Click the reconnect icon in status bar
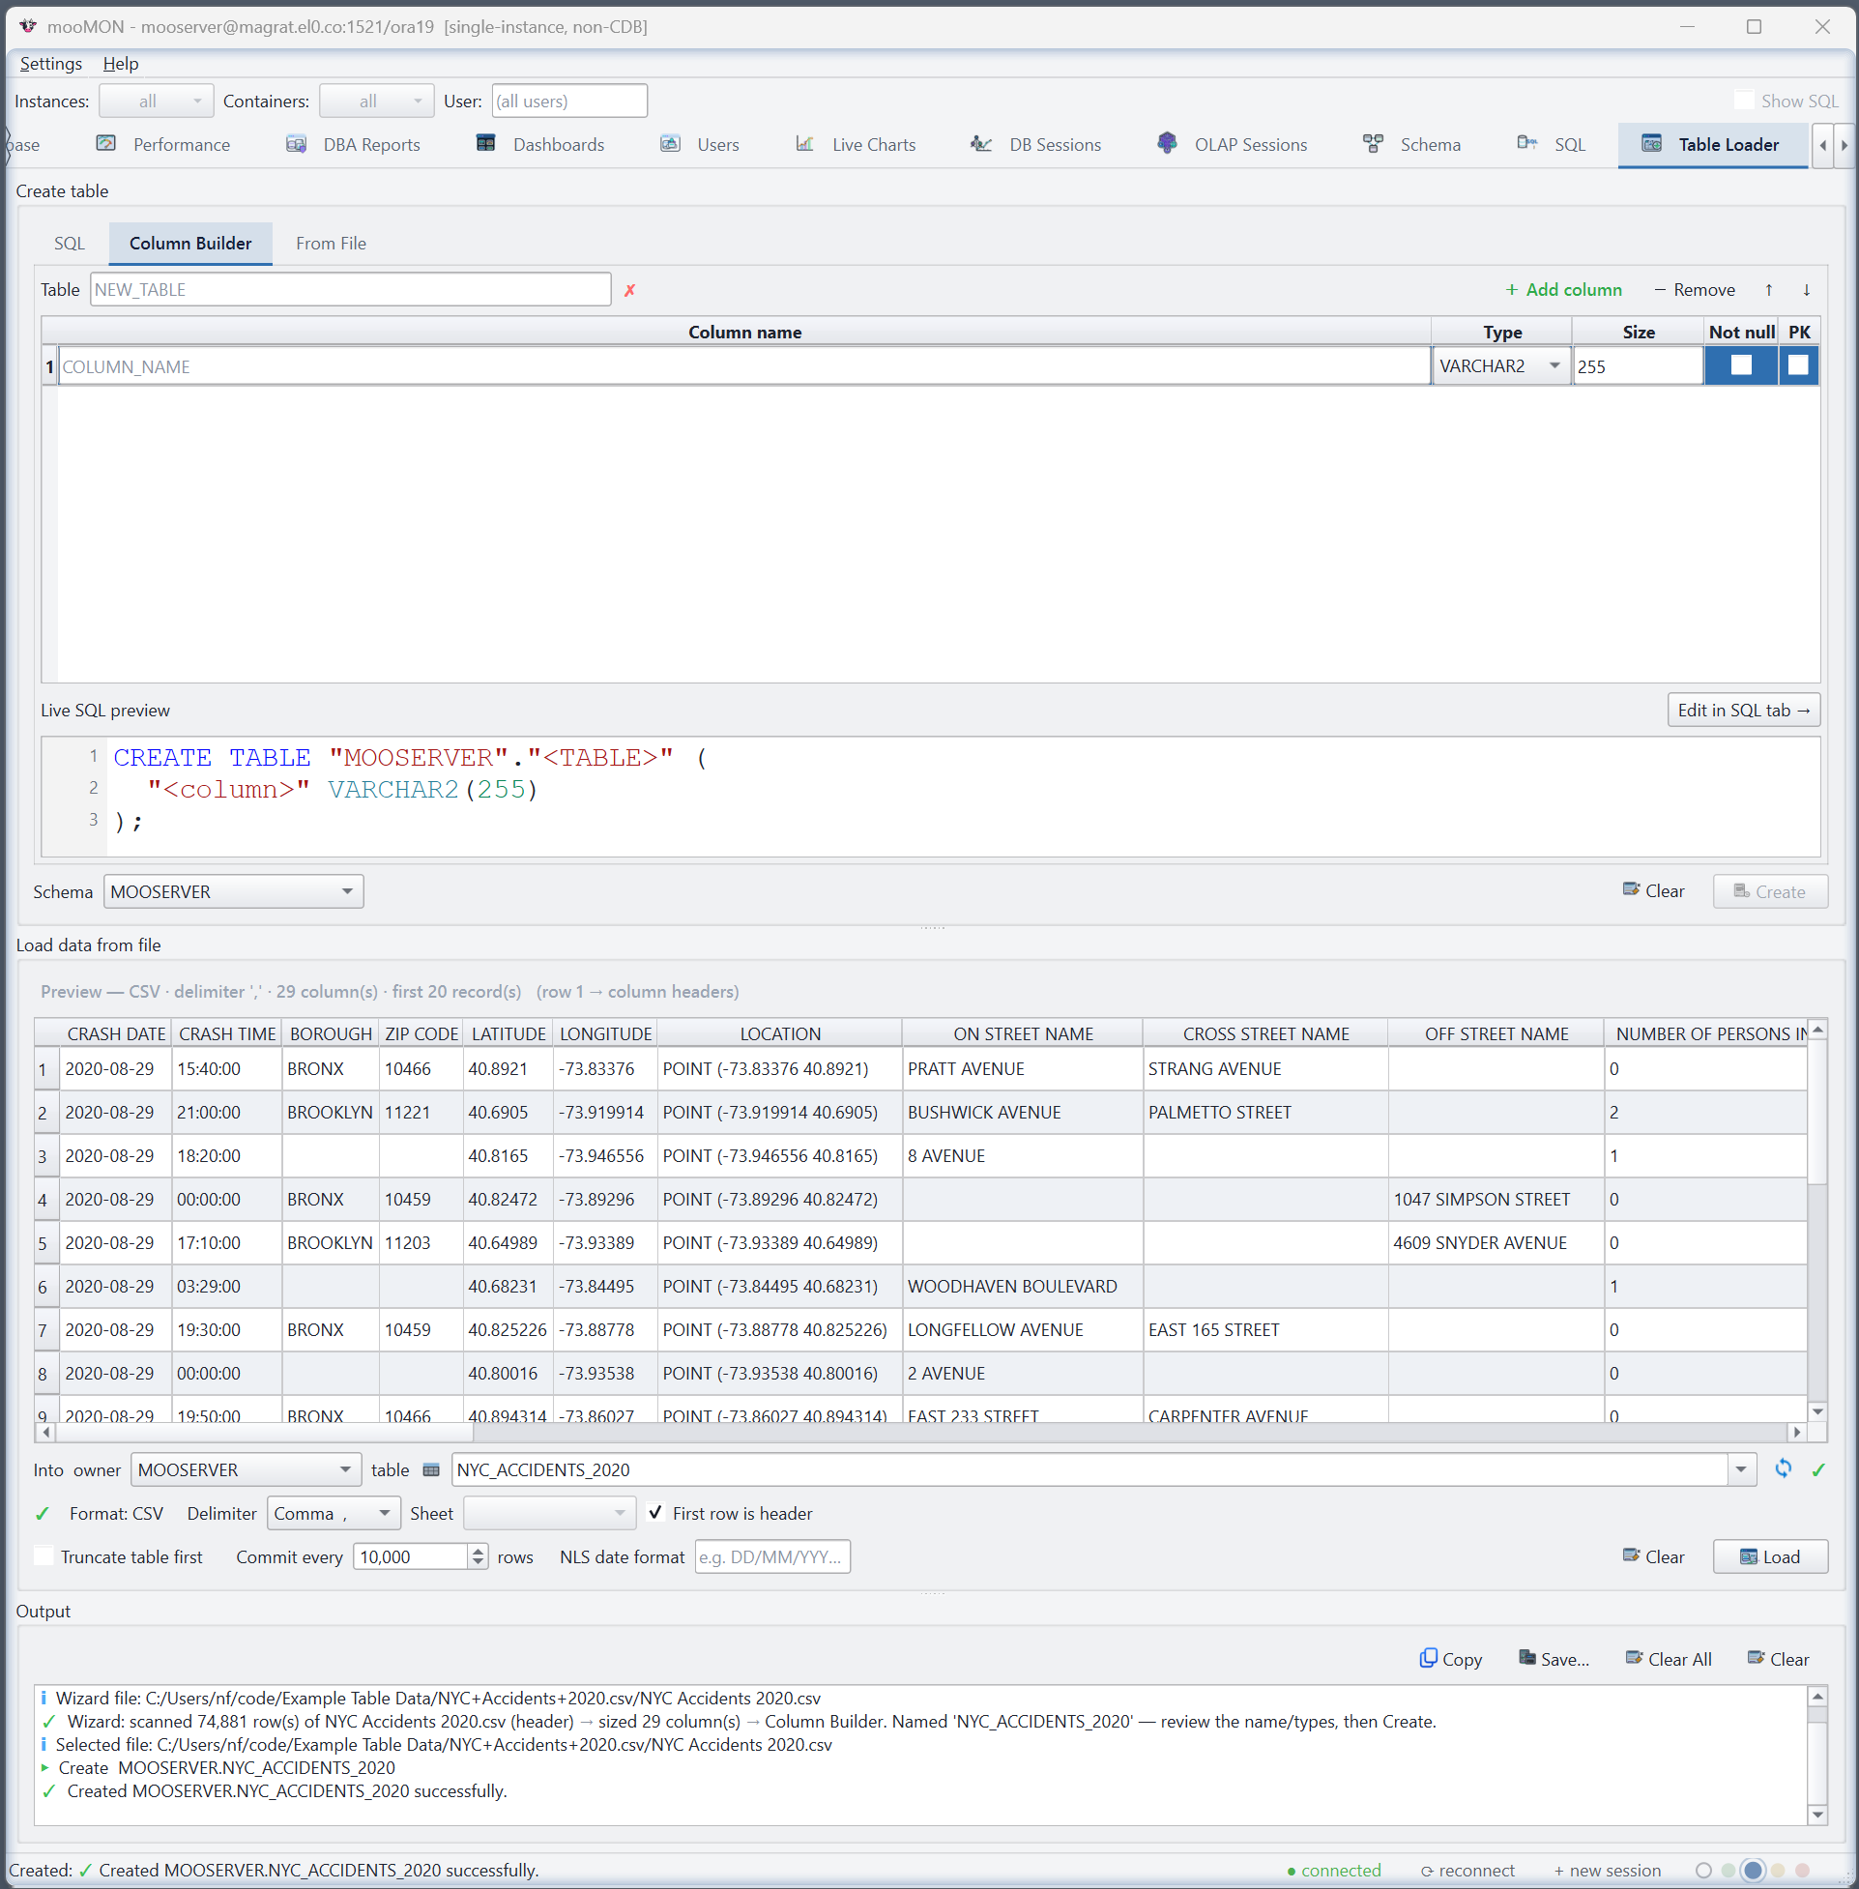The height and width of the screenshot is (1889, 1859). point(1427,1871)
